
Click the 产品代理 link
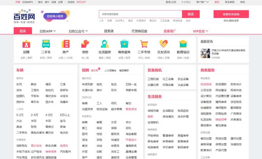pyautogui.click(x=221, y=150)
